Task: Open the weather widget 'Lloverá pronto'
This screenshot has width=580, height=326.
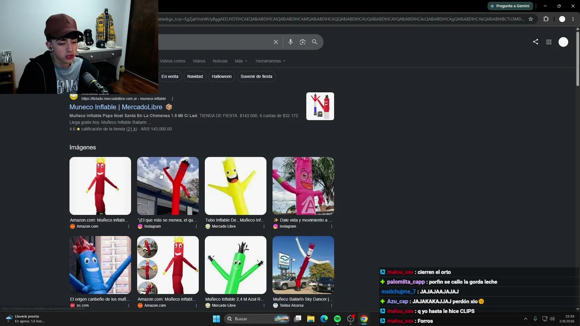Action: click(x=25, y=319)
